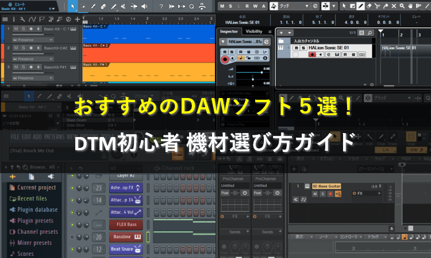This screenshot has height=258, width=431.
Task: Select the Erase tool in Cubase toolbar
Action: pos(369,6)
